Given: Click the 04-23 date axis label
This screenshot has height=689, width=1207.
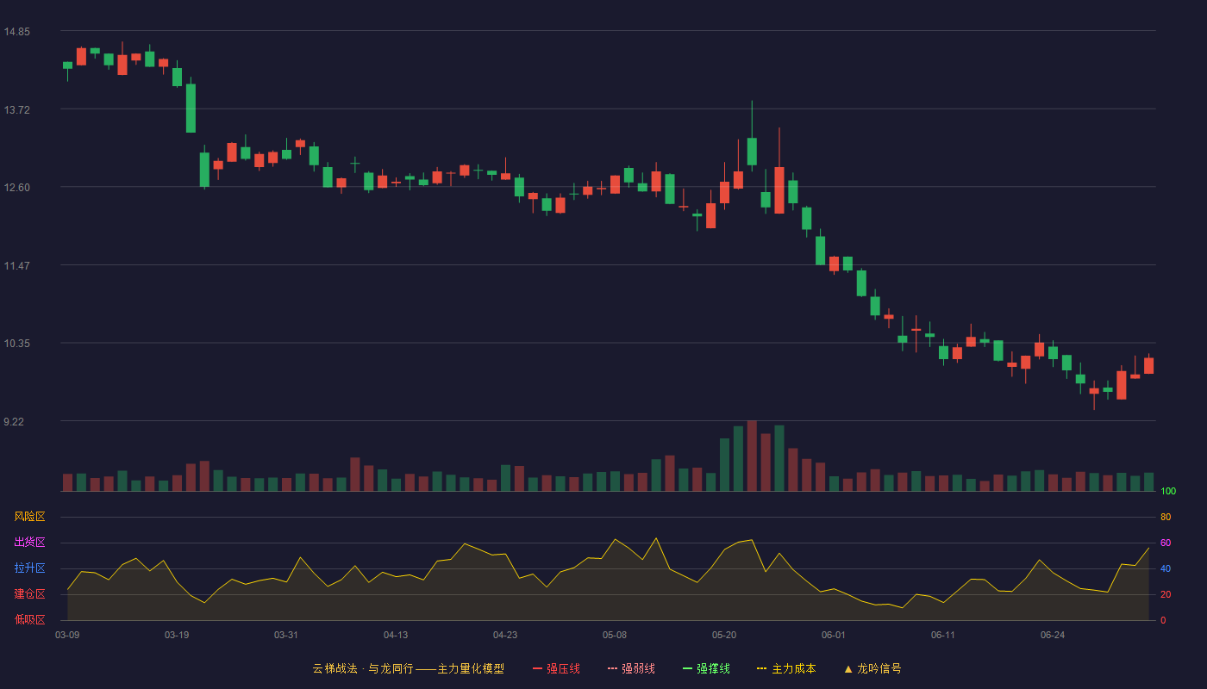Looking at the screenshot, I should [505, 635].
